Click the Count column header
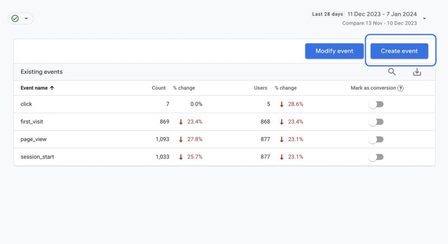This screenshot has height=244, width=448. pos(158,88)
